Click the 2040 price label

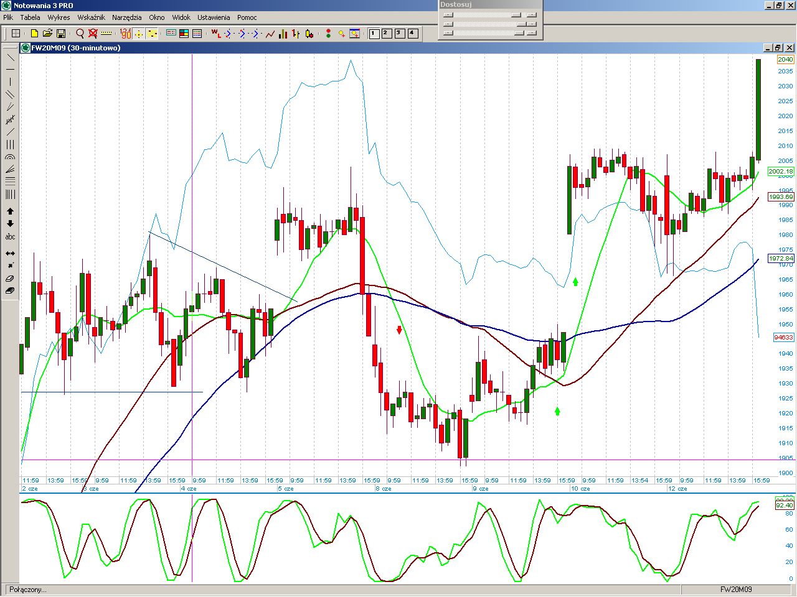[x=786, y=60]
